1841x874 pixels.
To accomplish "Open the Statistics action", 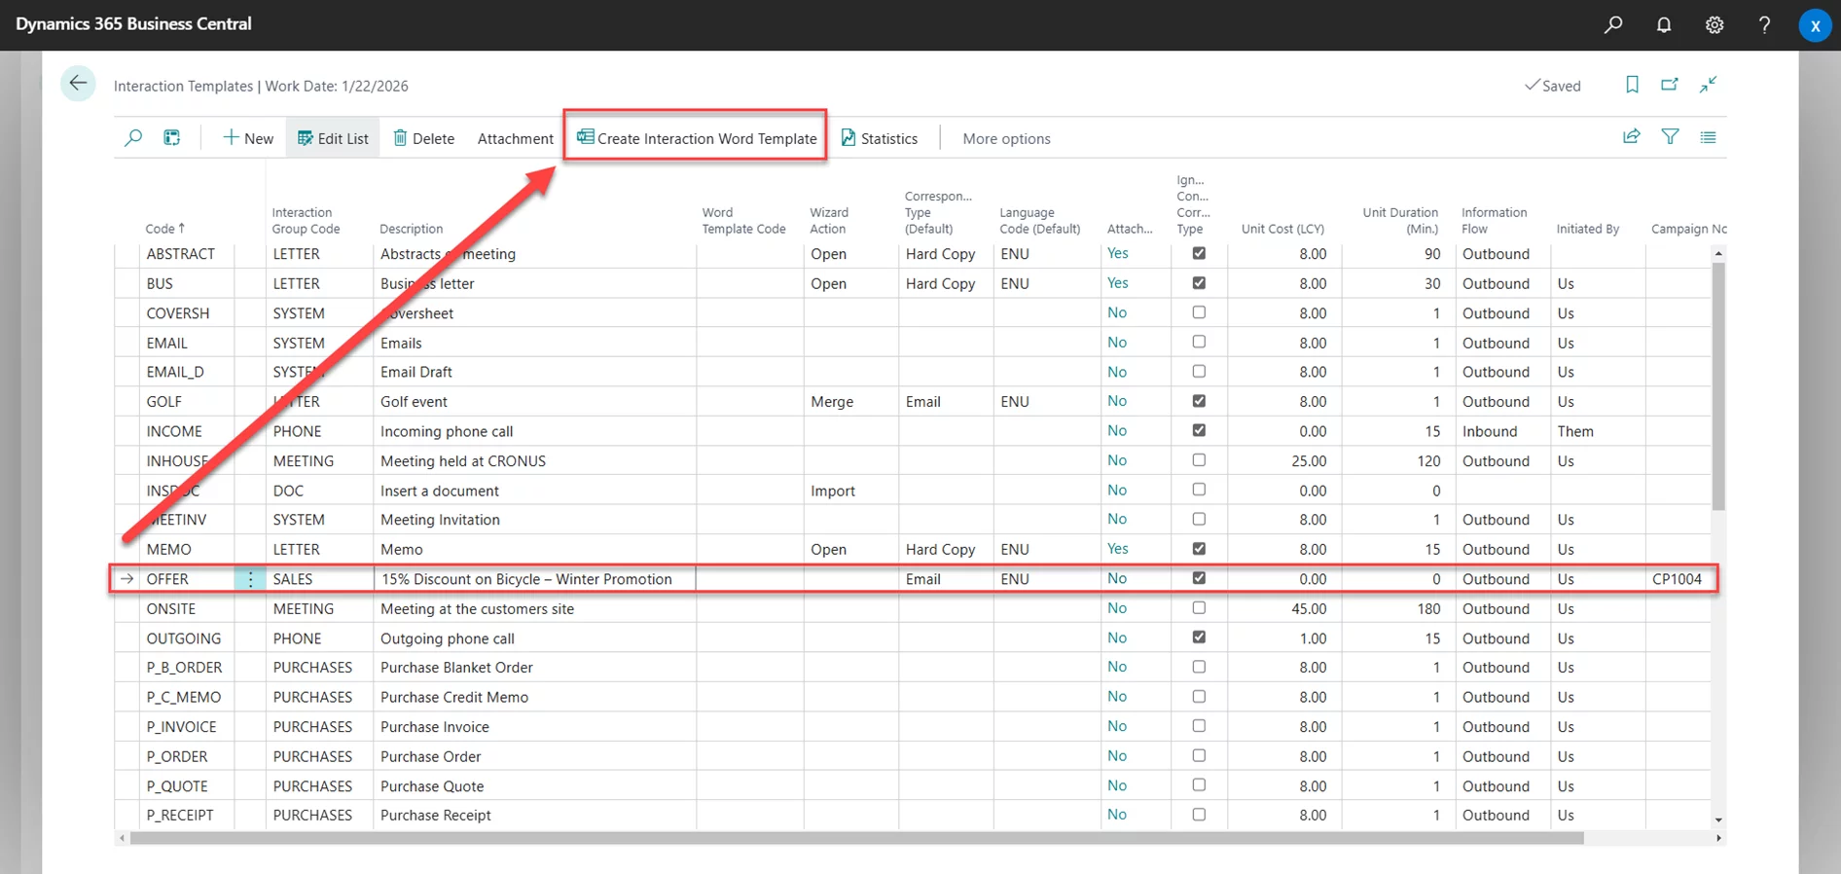I will coord(879,138).
